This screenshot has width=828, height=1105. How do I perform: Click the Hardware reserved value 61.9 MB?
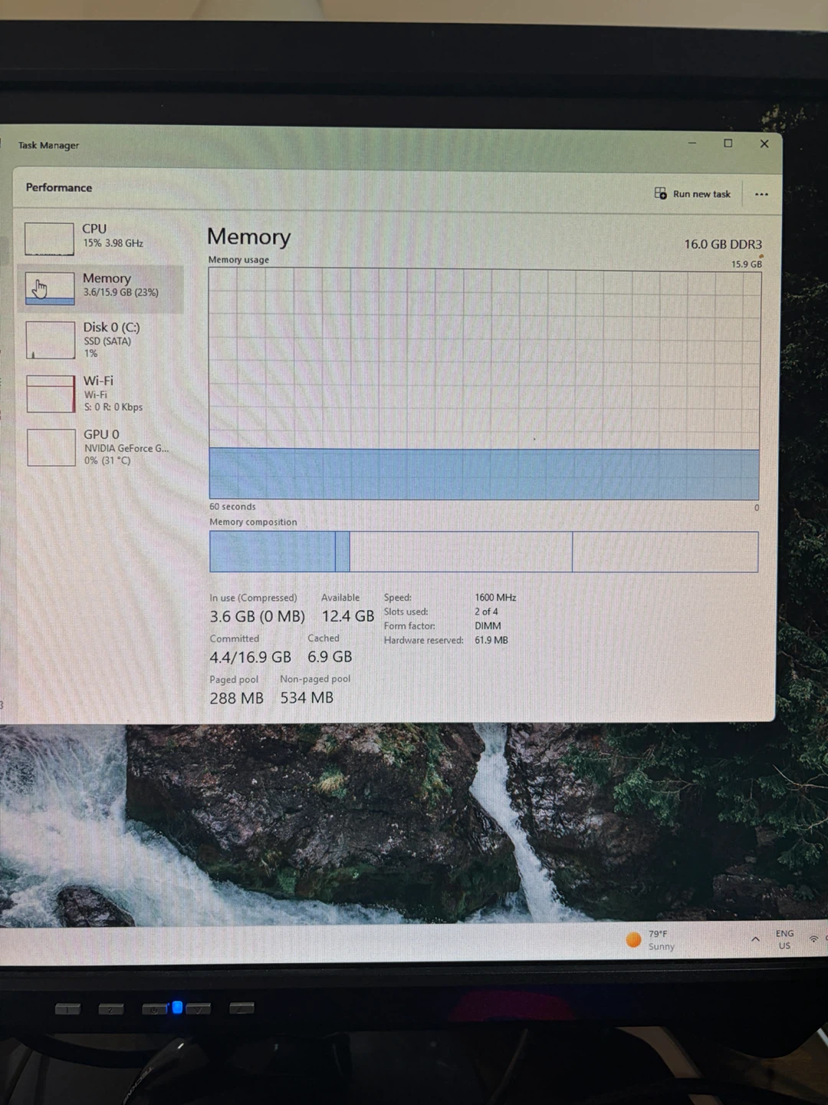coord(491,640)
